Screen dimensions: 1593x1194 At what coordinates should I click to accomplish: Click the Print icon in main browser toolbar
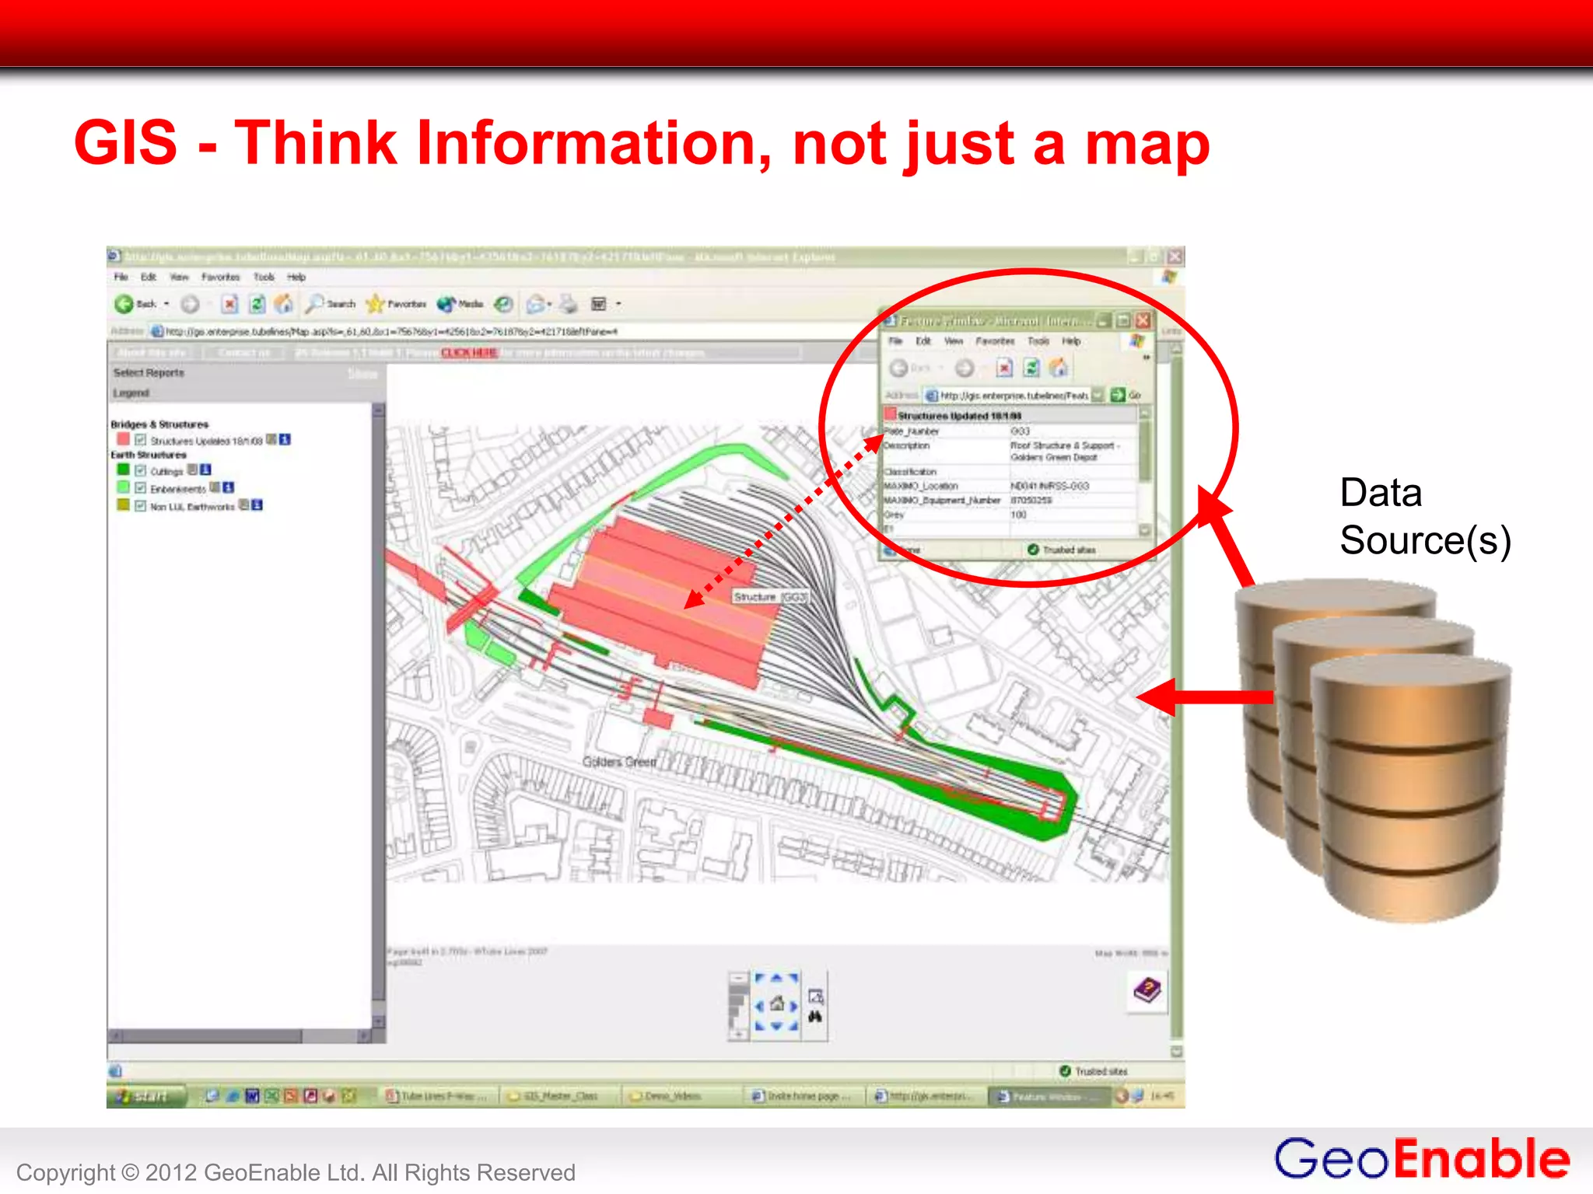tap(569, 304)
